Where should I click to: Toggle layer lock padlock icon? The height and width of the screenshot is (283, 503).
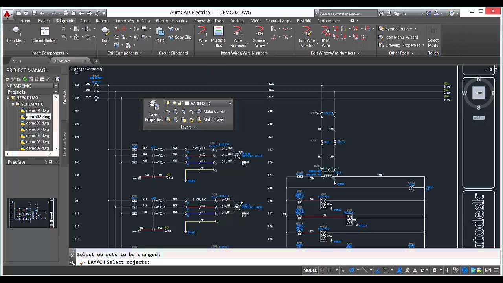[180, 103]
